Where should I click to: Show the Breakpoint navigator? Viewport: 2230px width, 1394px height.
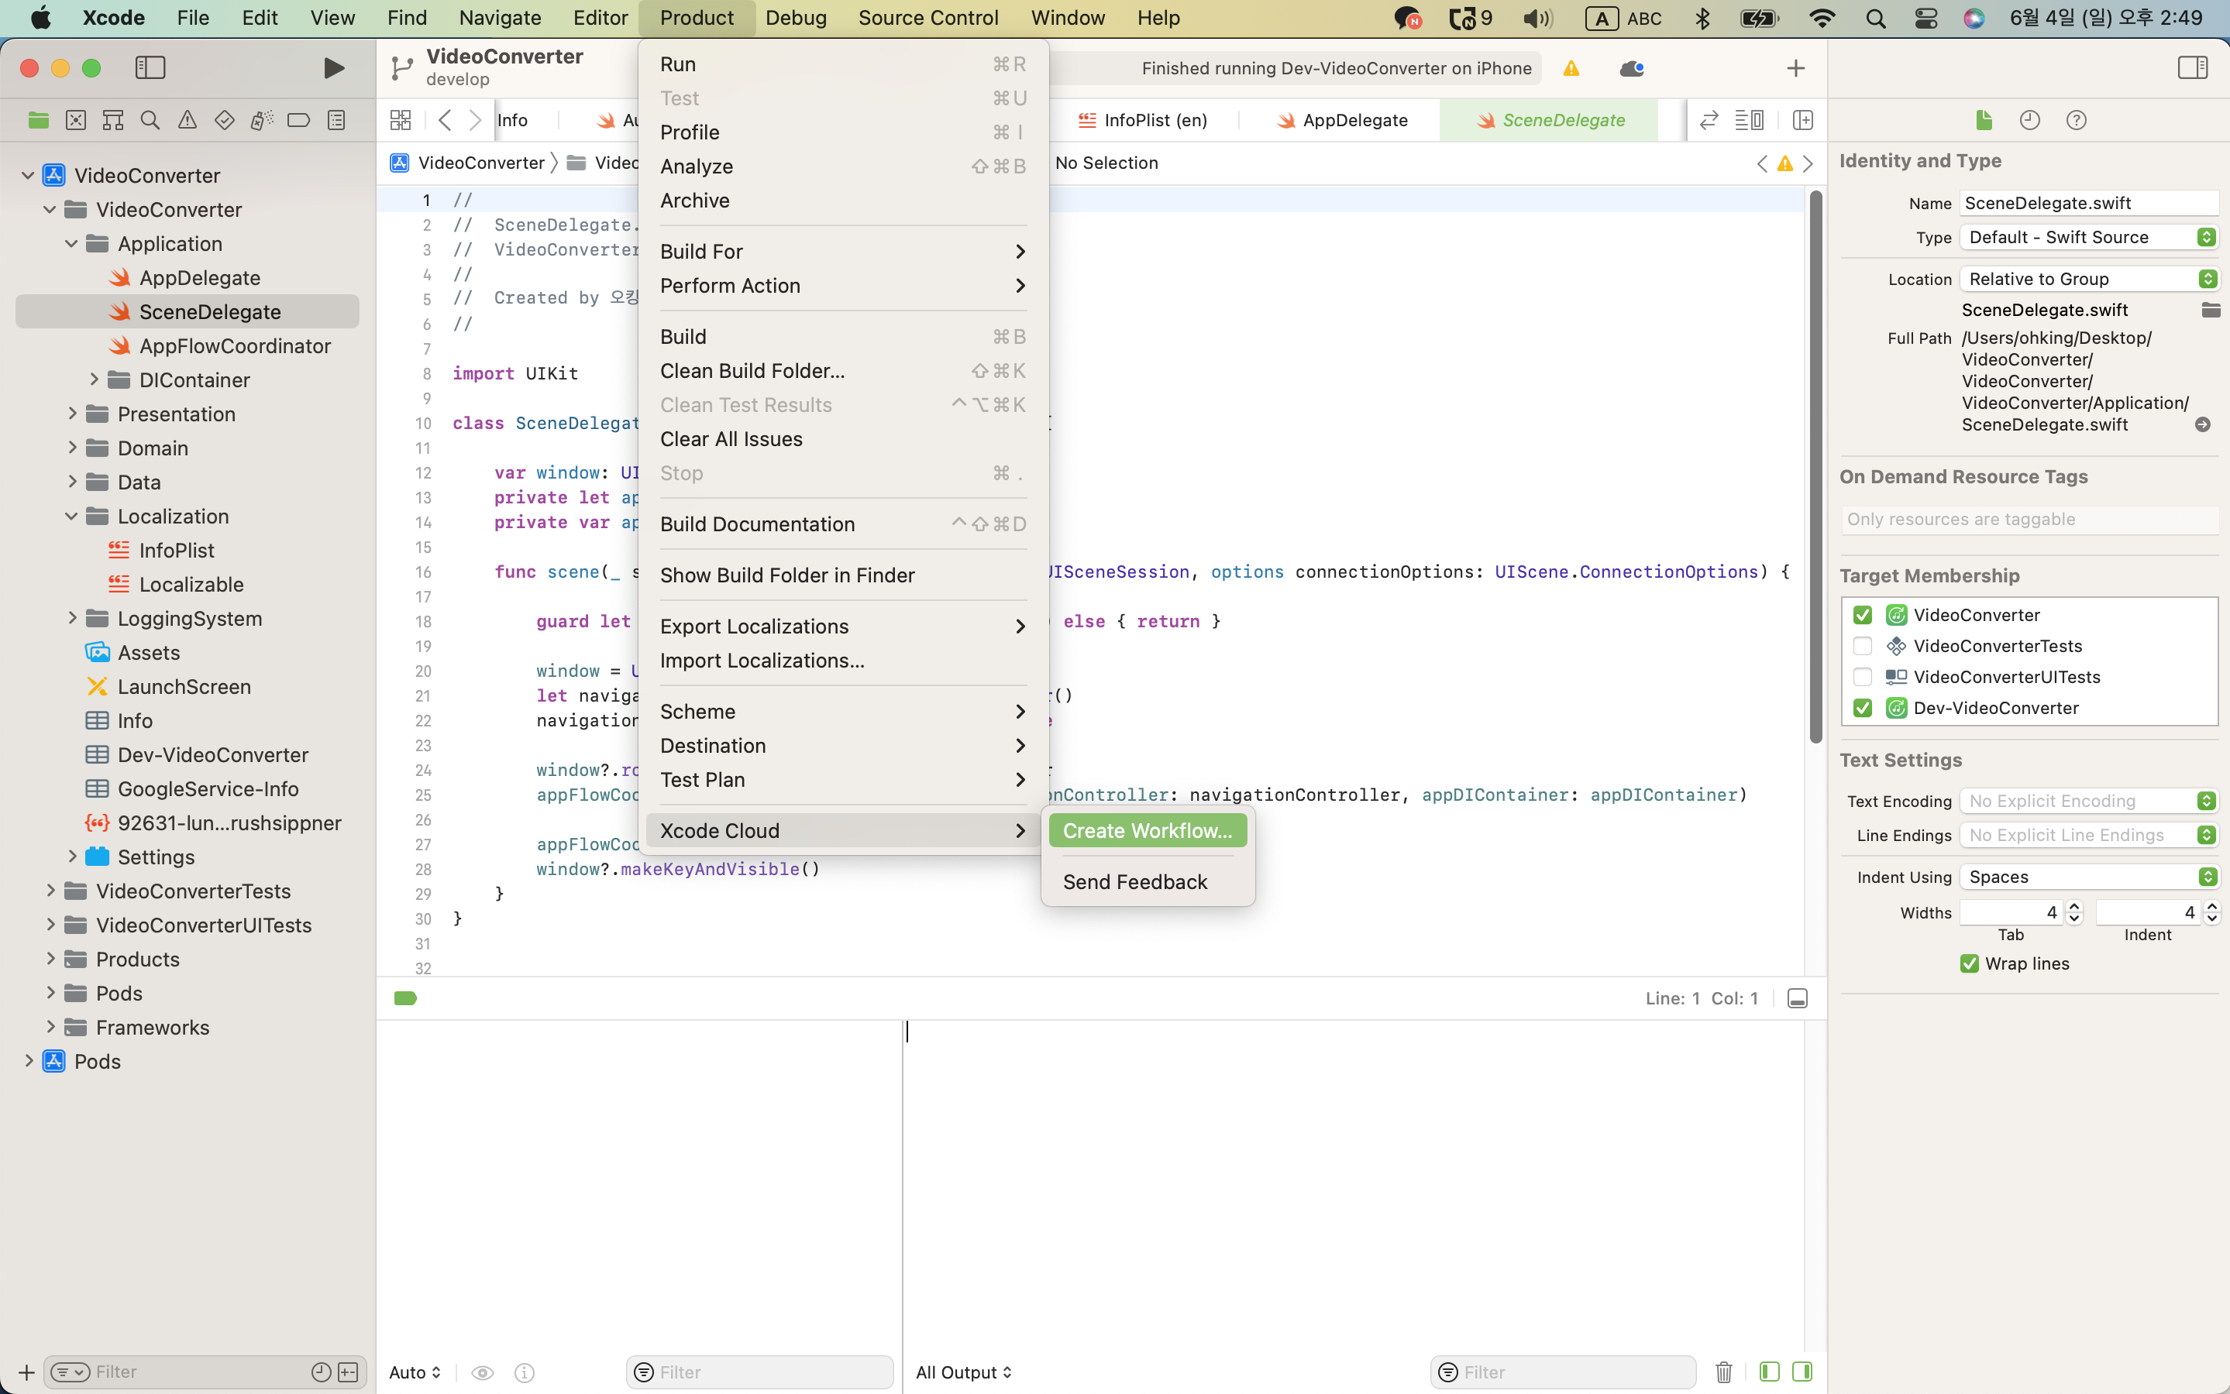tap(298, 120)
